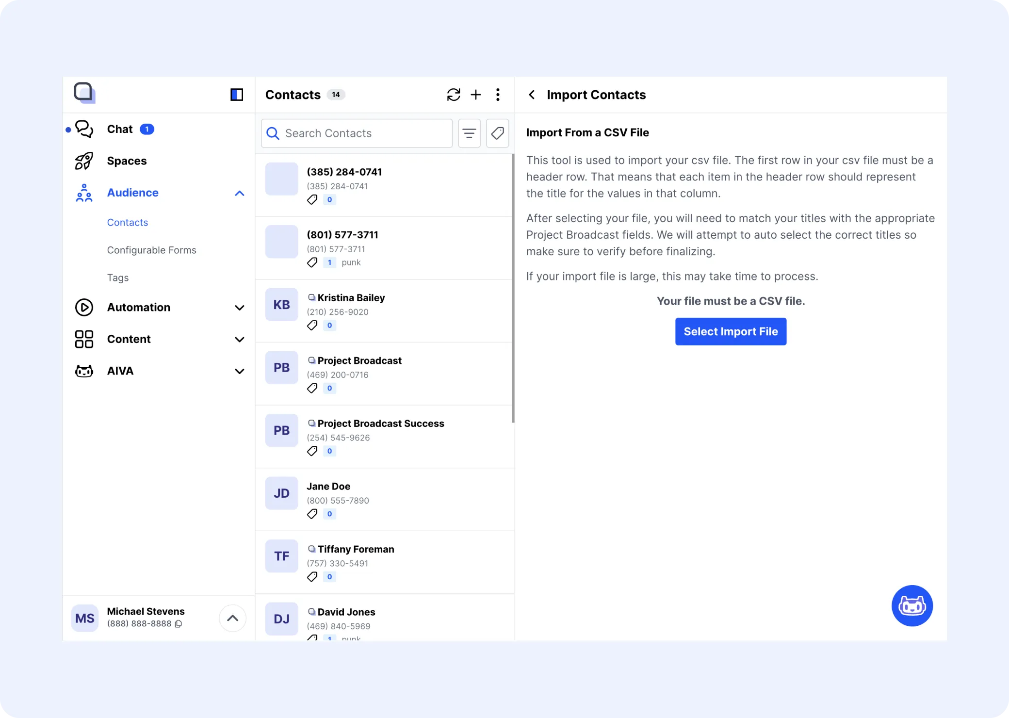Collapse the Audience section chevron
1009x718 pixels.
[x=240, y=193]
